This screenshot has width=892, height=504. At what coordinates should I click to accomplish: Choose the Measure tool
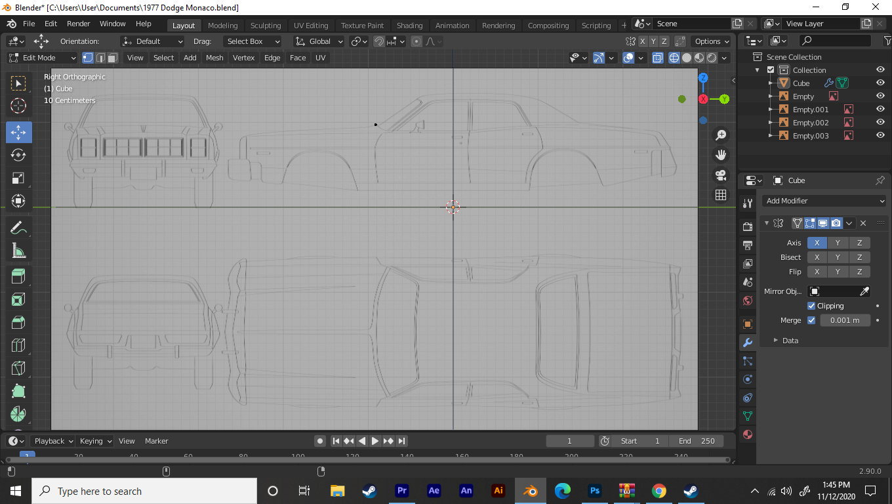18,251
